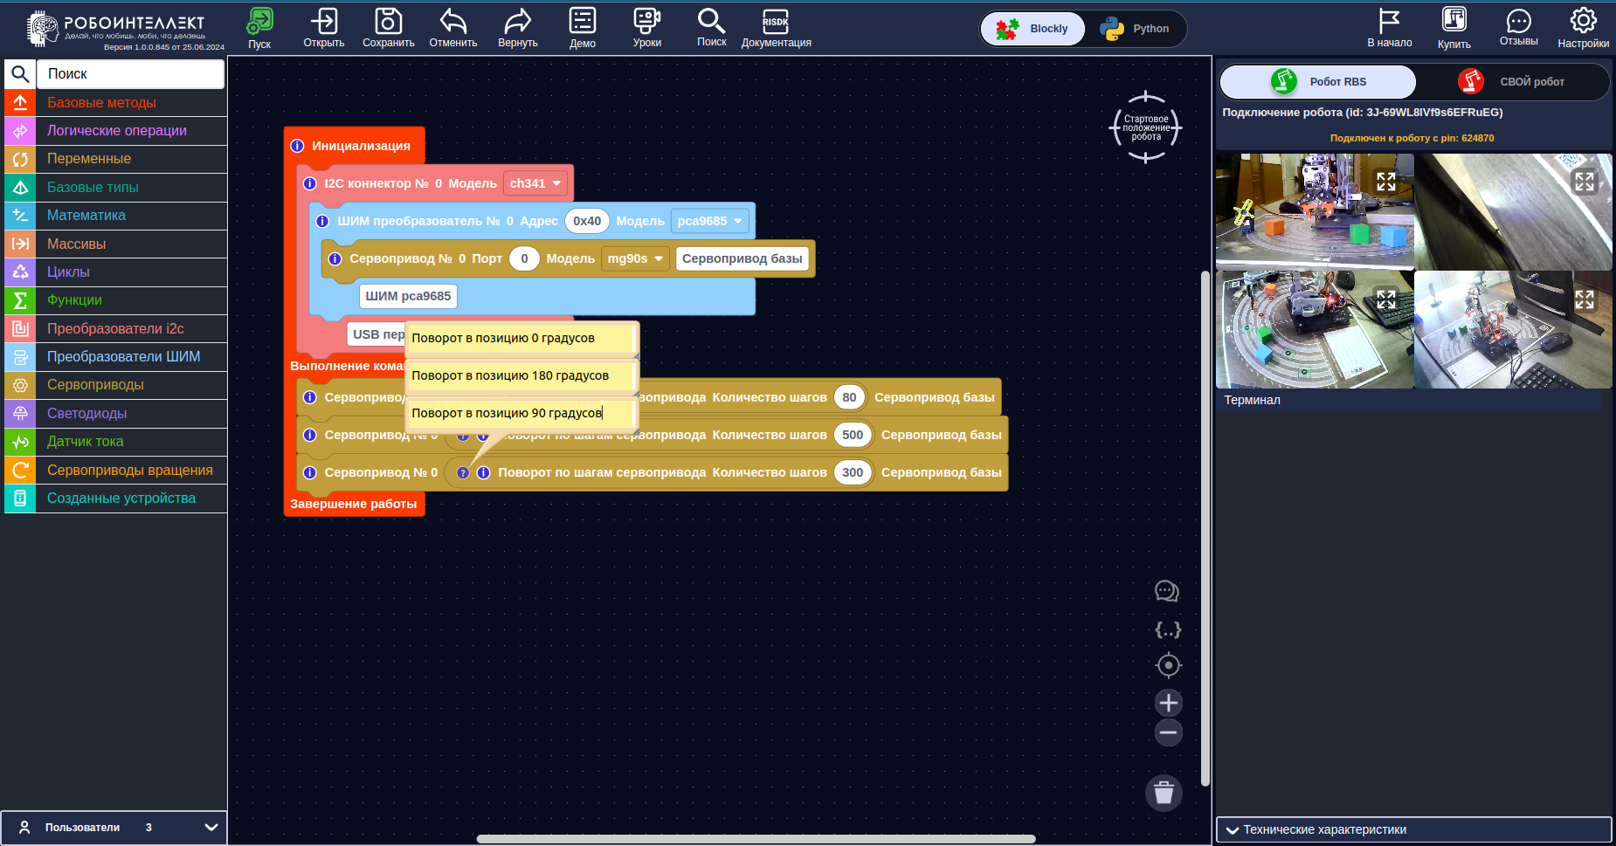The image size is (1616, 846).
Task: Open a file with Открыть icon
Action: 324,21
